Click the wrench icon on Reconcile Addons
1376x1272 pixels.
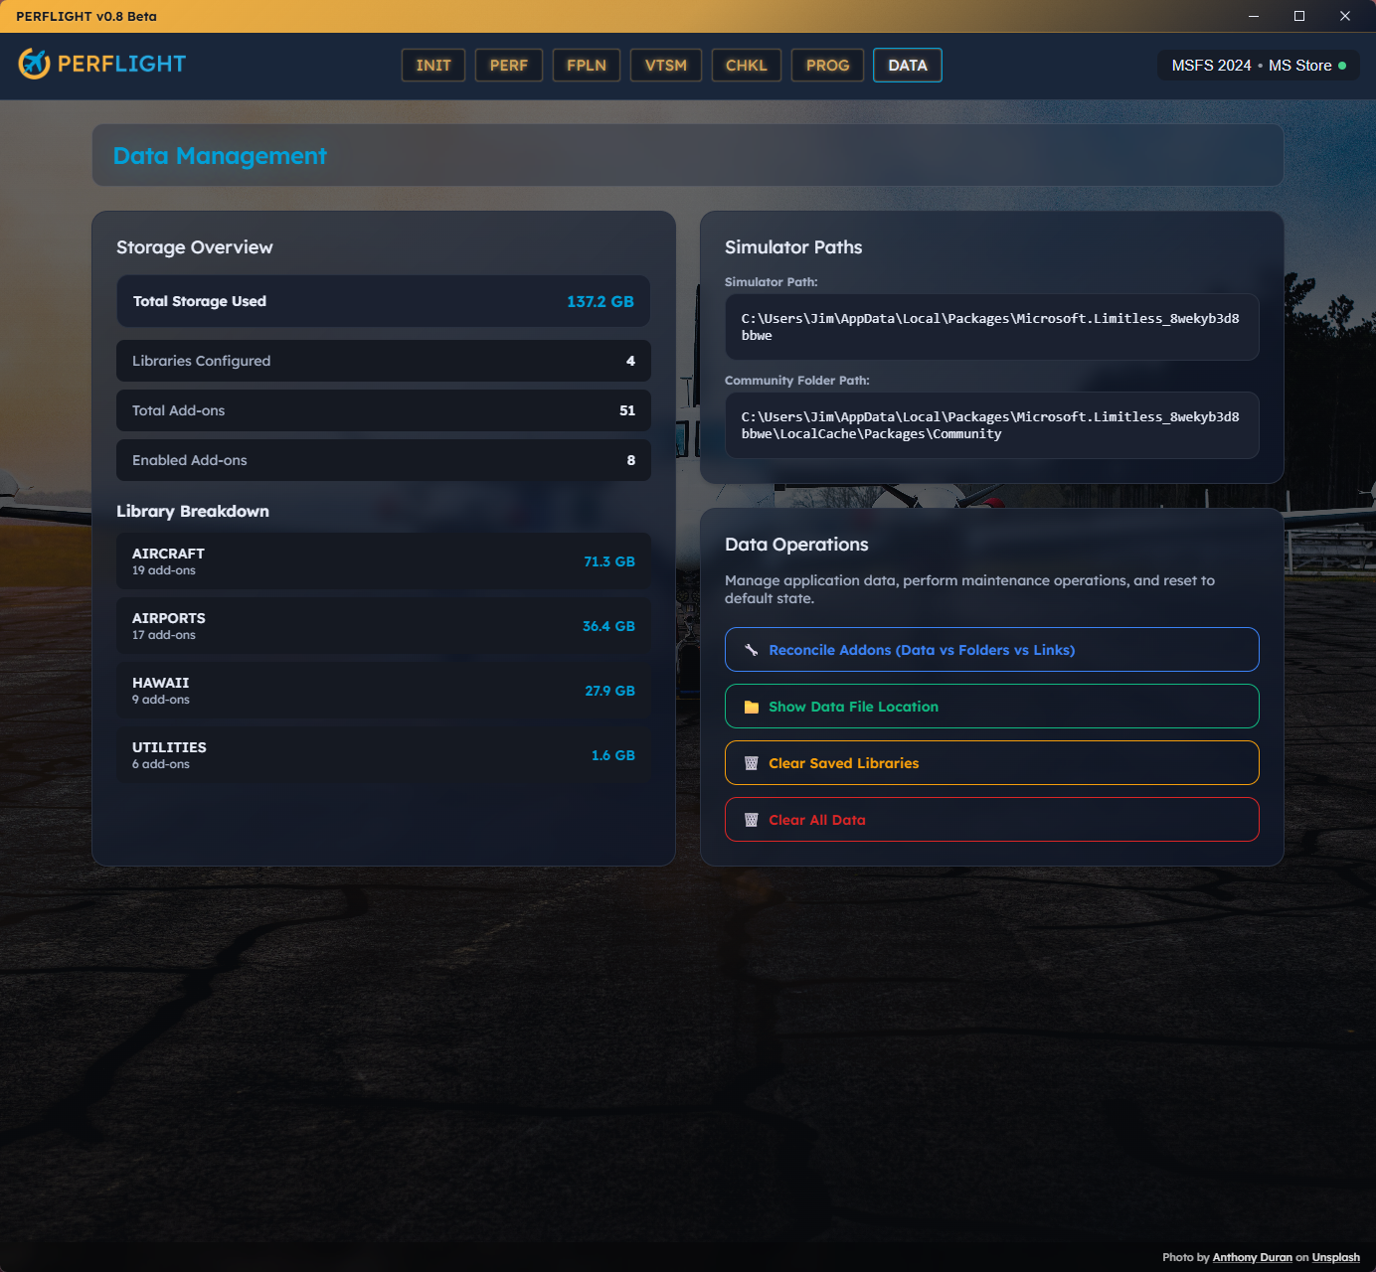pyautogui.click(x=752, y=649)
